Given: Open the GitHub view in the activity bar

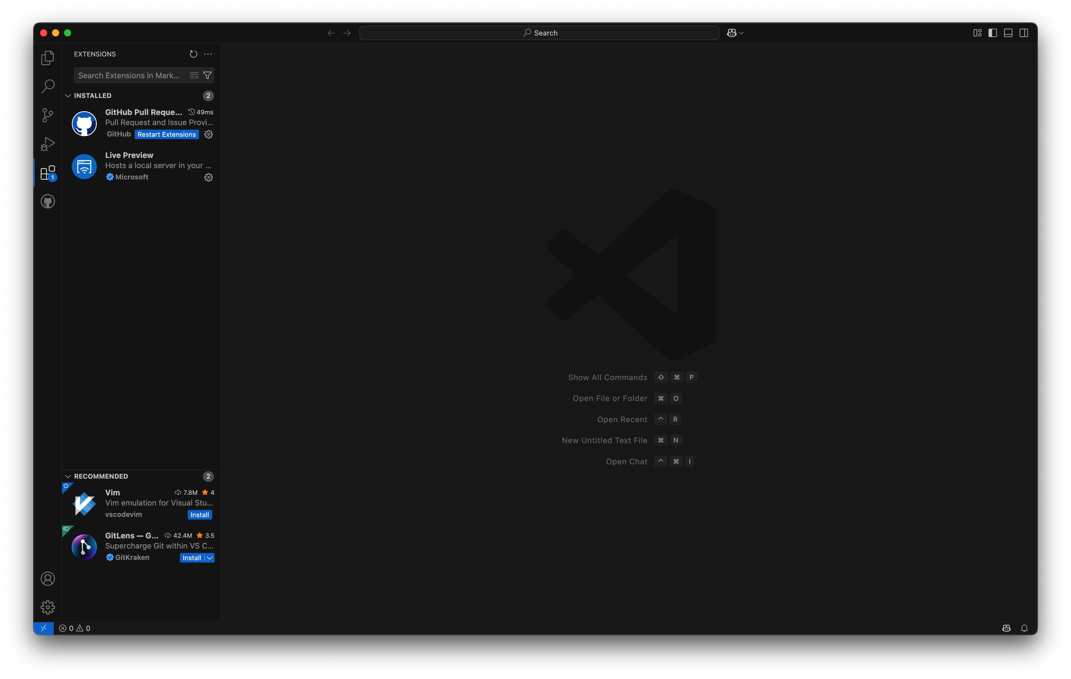Looking at the screenshot, I should point(48,201).
